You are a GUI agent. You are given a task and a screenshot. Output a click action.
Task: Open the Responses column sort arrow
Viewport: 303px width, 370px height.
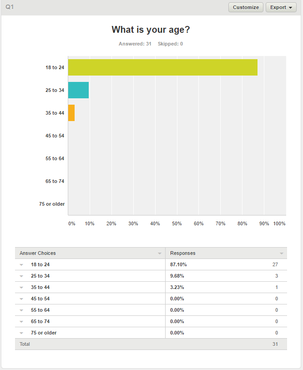pyautogui.click(x=282, y=253)
